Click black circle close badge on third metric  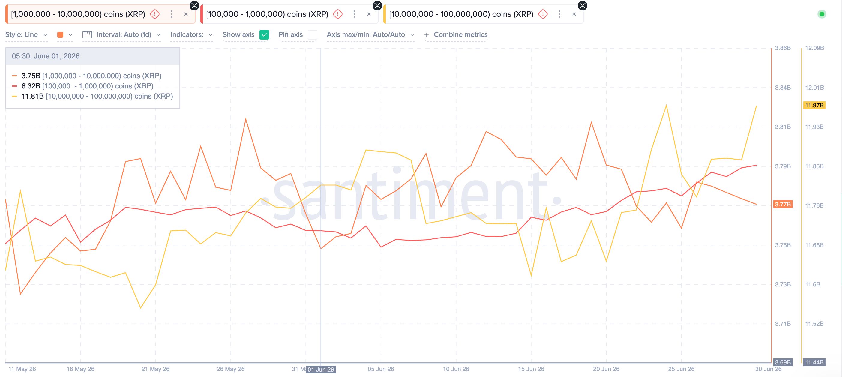[x=583, y=6]
